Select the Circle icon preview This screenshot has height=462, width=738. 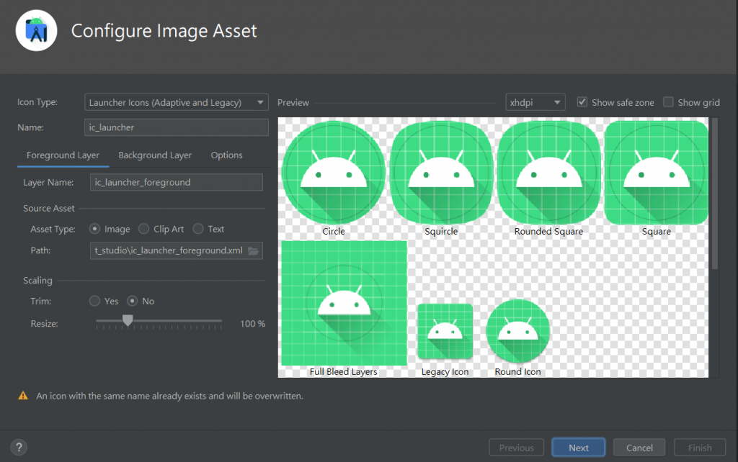pos(334,173)
